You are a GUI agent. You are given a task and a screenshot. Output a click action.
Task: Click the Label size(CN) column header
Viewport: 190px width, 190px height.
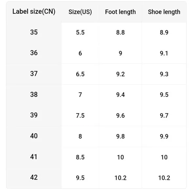[34, 12]
